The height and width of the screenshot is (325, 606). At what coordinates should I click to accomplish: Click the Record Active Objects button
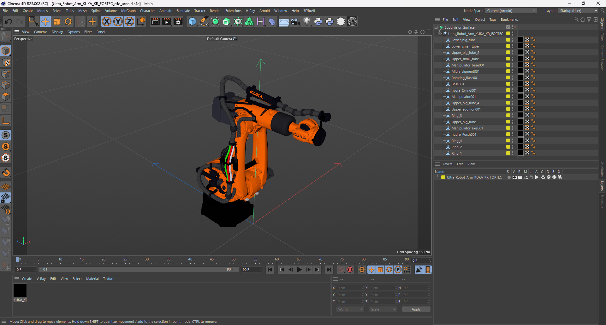point(341,270)
